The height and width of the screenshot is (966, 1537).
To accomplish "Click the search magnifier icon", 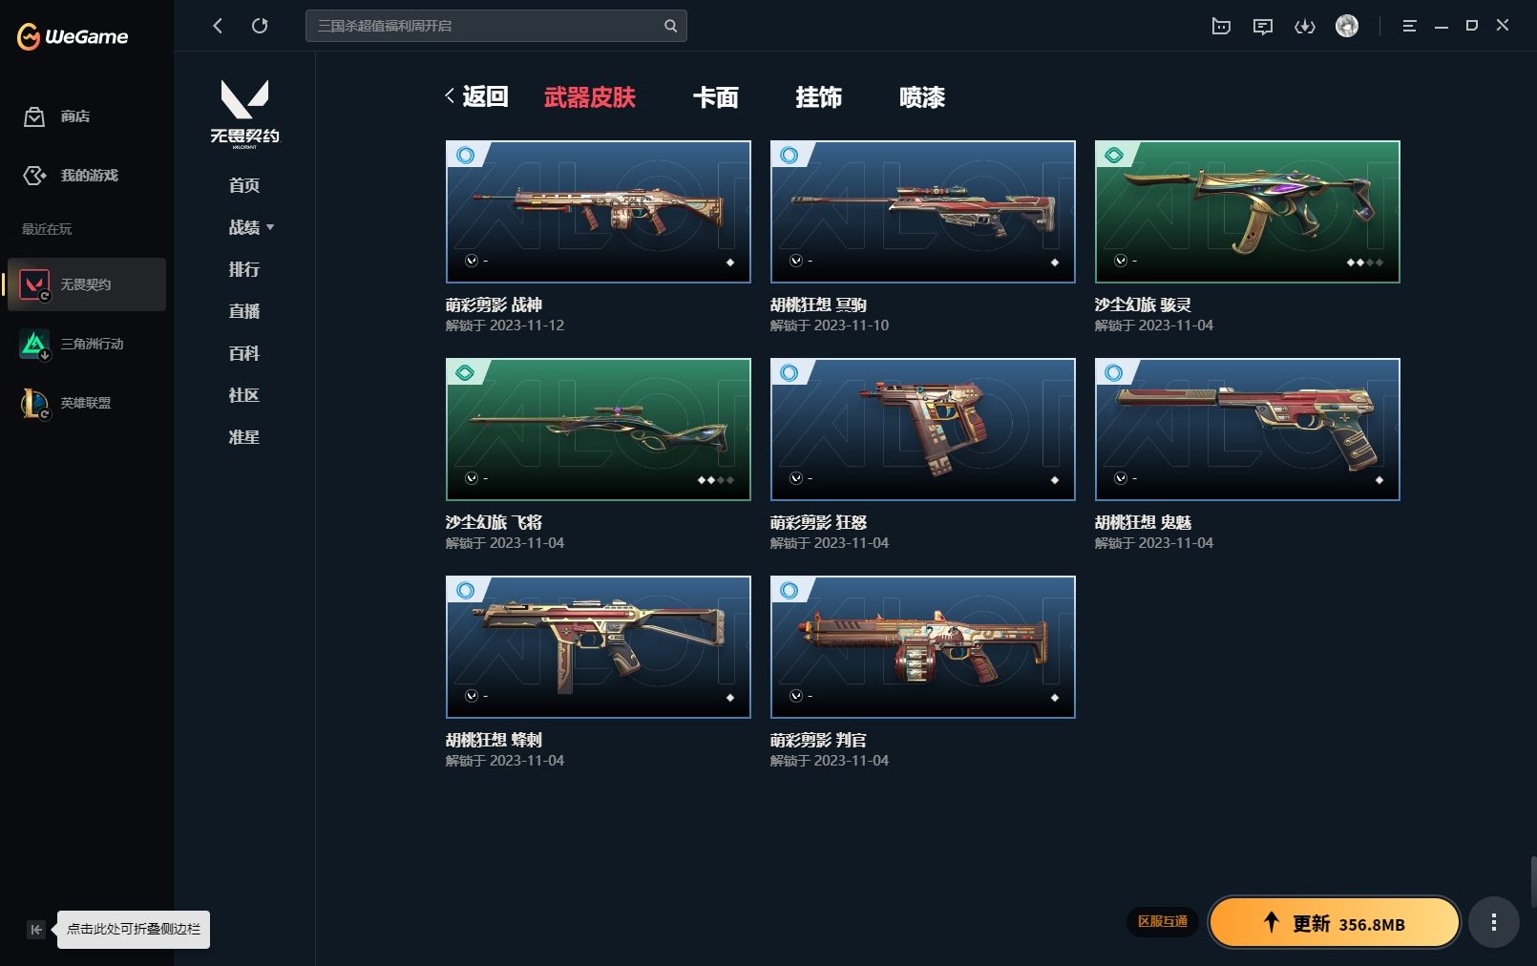I will click(x=670, y=26).
